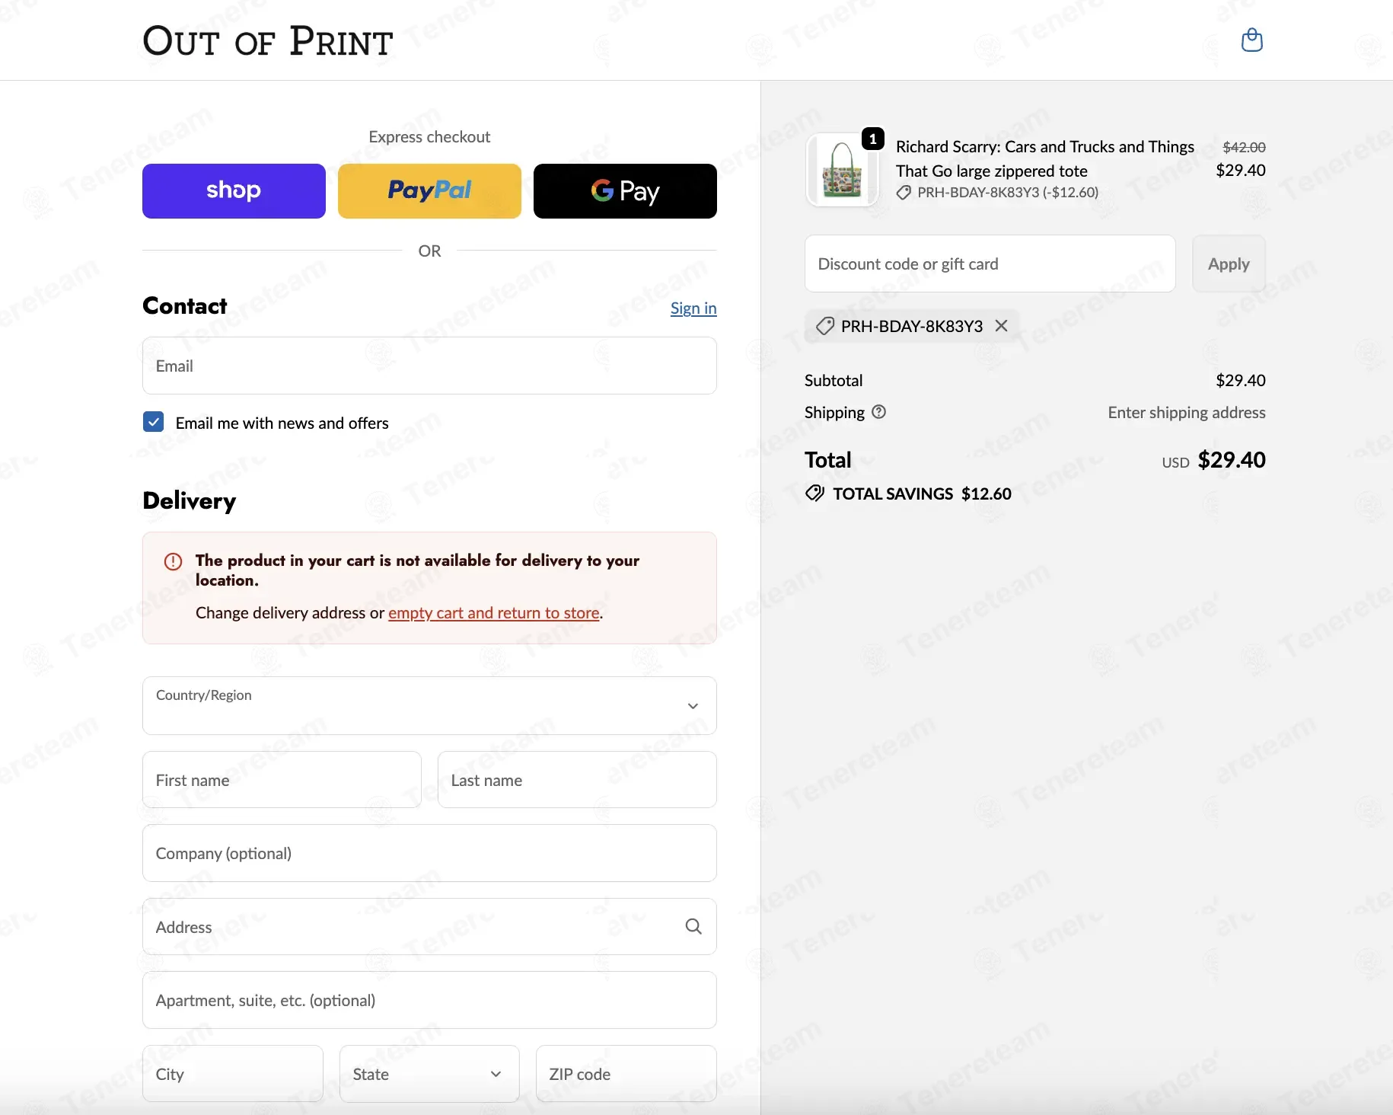
Task: Click the Subtotal label
Action: tap(834, 380)
